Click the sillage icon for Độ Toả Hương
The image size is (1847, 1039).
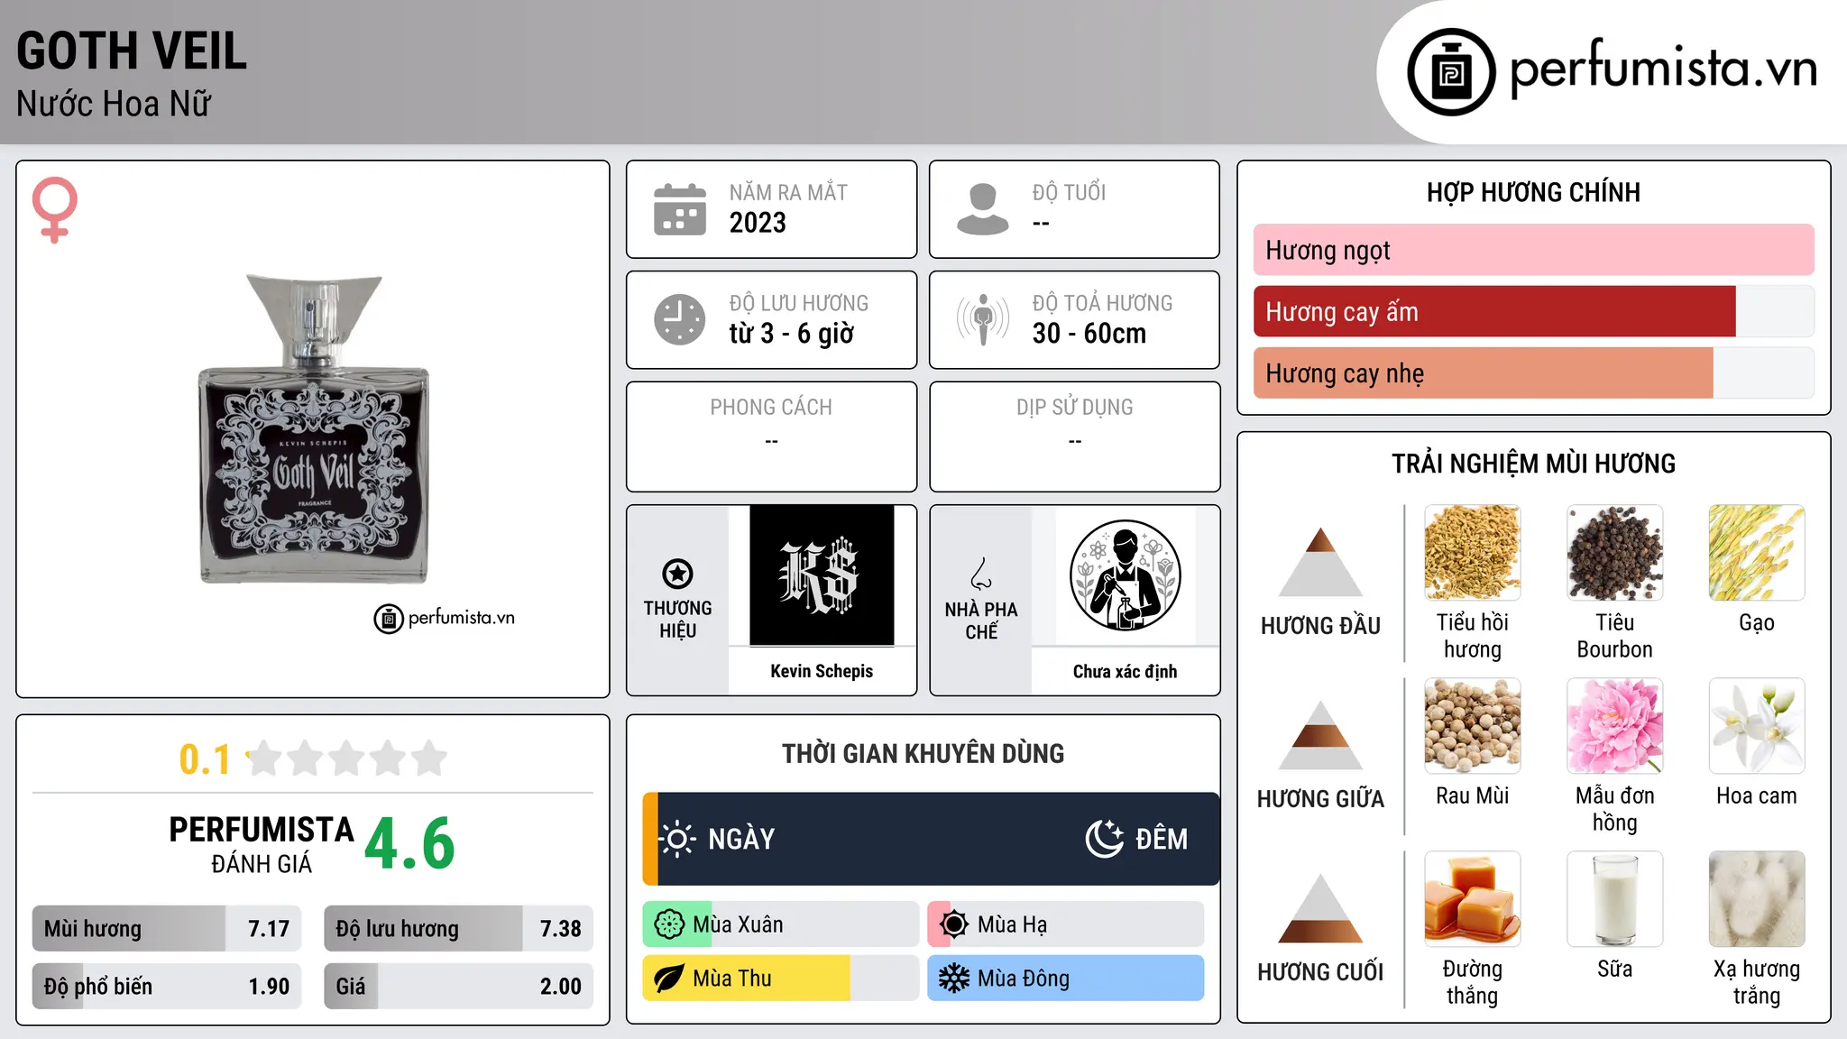(982, 319)
